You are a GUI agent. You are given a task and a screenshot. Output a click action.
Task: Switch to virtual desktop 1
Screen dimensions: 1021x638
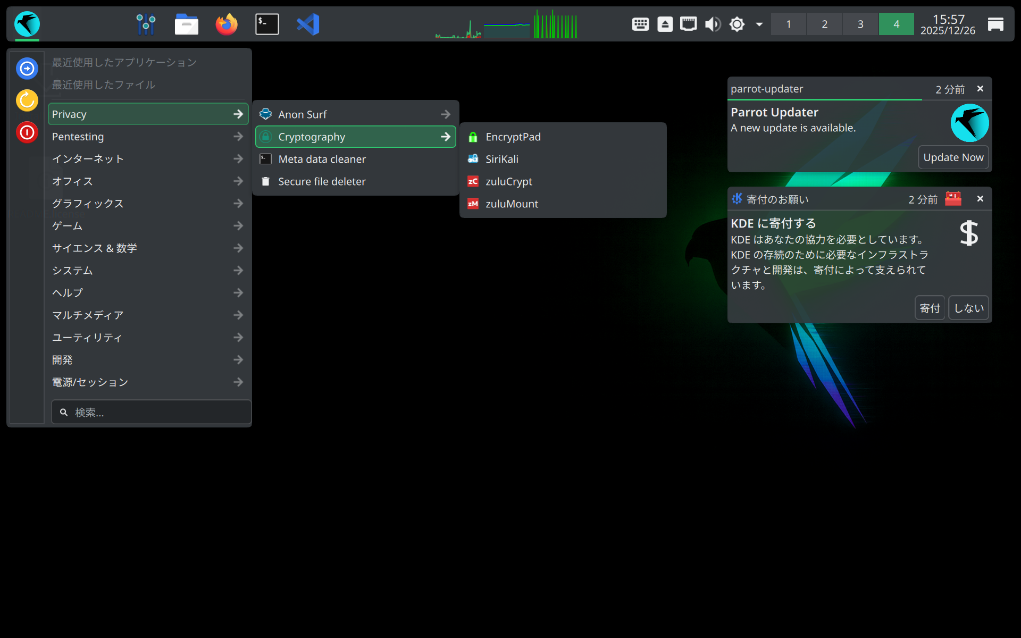pos(789,24)
